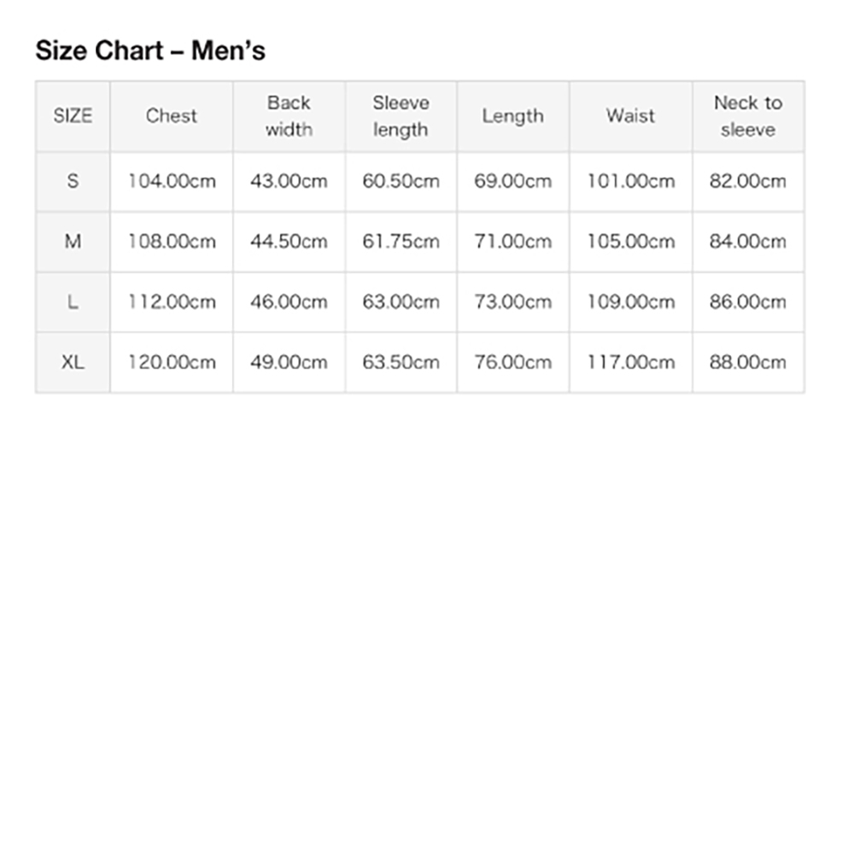Click the 44.50cm back width cell
Screen dimensions: 854x854
click(290, 242)
